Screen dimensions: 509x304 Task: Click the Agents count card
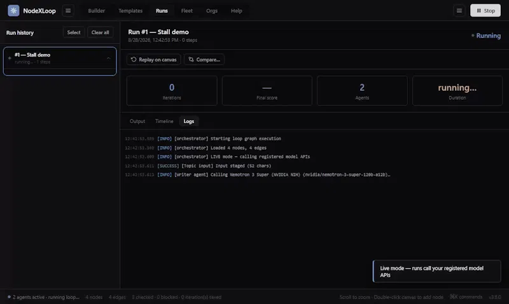(x=362, y=91)
